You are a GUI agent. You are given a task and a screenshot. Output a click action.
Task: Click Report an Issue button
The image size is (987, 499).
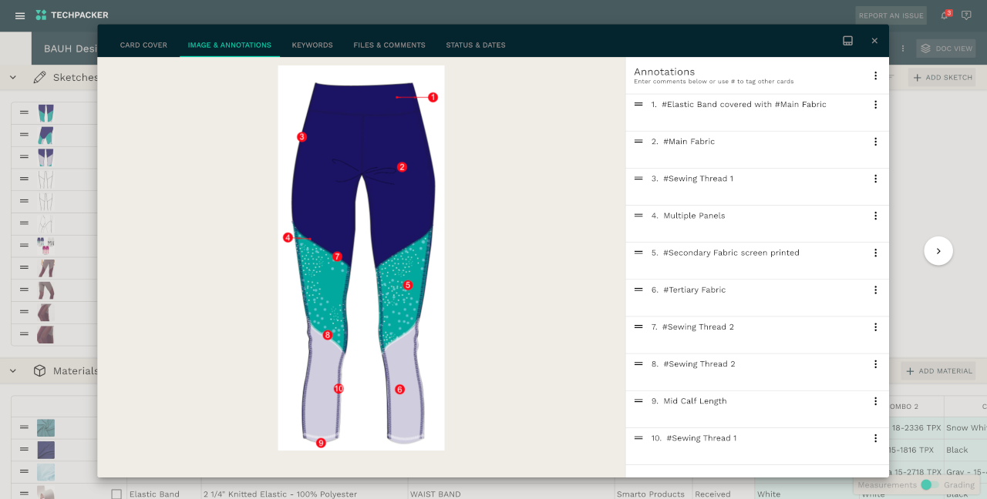pos(891,15)
